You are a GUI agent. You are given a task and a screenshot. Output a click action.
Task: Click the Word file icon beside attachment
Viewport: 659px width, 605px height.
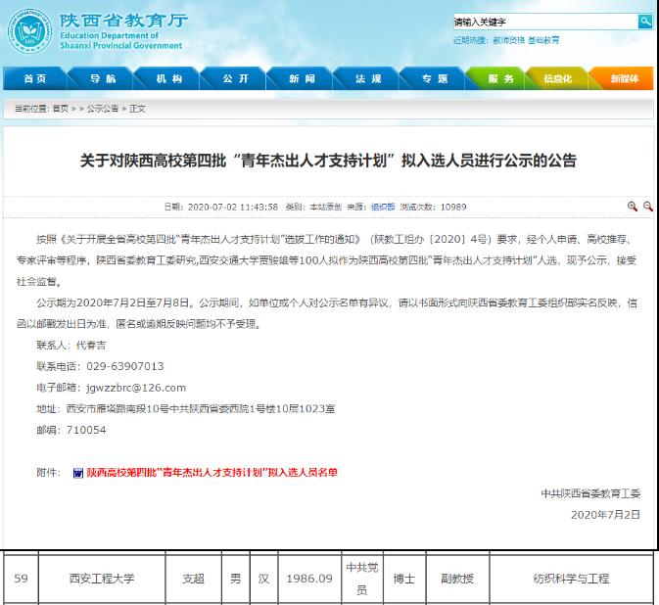77,473
